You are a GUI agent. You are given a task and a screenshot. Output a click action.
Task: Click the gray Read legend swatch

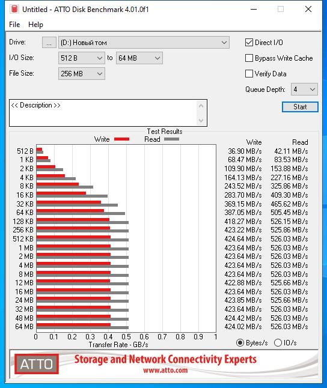coord(171,139)
